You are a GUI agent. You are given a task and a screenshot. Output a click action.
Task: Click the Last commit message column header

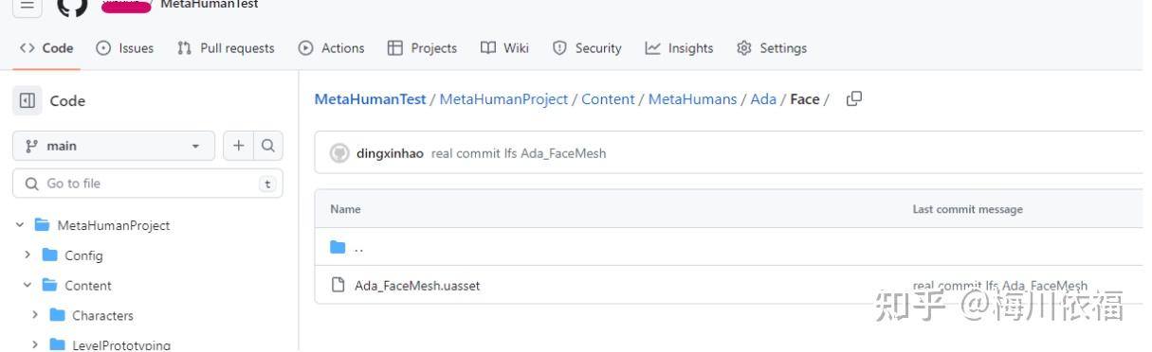pyautogui.click(x=967, y=209)
